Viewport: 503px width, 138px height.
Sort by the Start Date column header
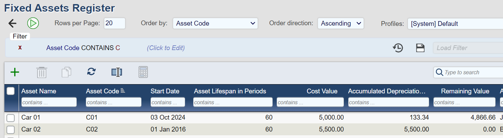point(165,91)
